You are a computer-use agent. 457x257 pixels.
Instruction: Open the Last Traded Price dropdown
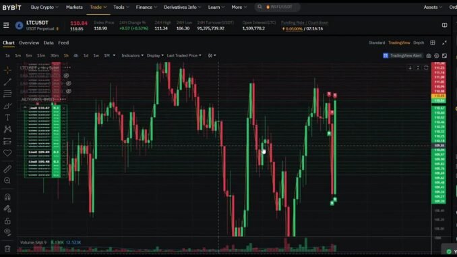tap(184, 55)
